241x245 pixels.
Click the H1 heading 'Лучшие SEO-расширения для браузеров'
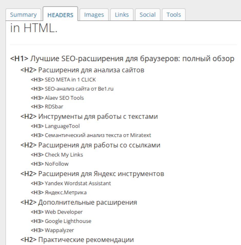tap(122, 58)
